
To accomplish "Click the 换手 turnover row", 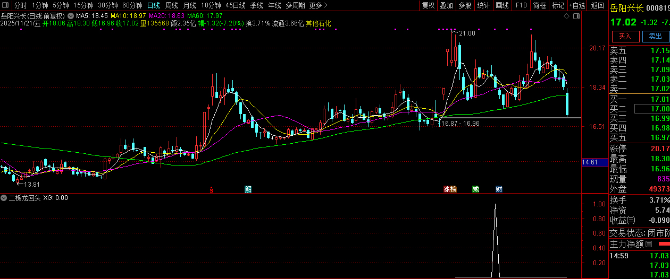I will point(639,200).
